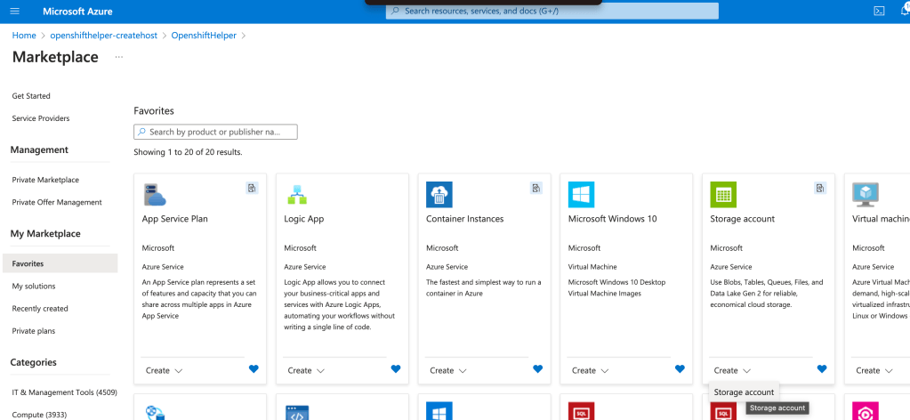Open Recently created in the sidebar
The height and width of the screenshot is (420, 910).
[40, 309]
